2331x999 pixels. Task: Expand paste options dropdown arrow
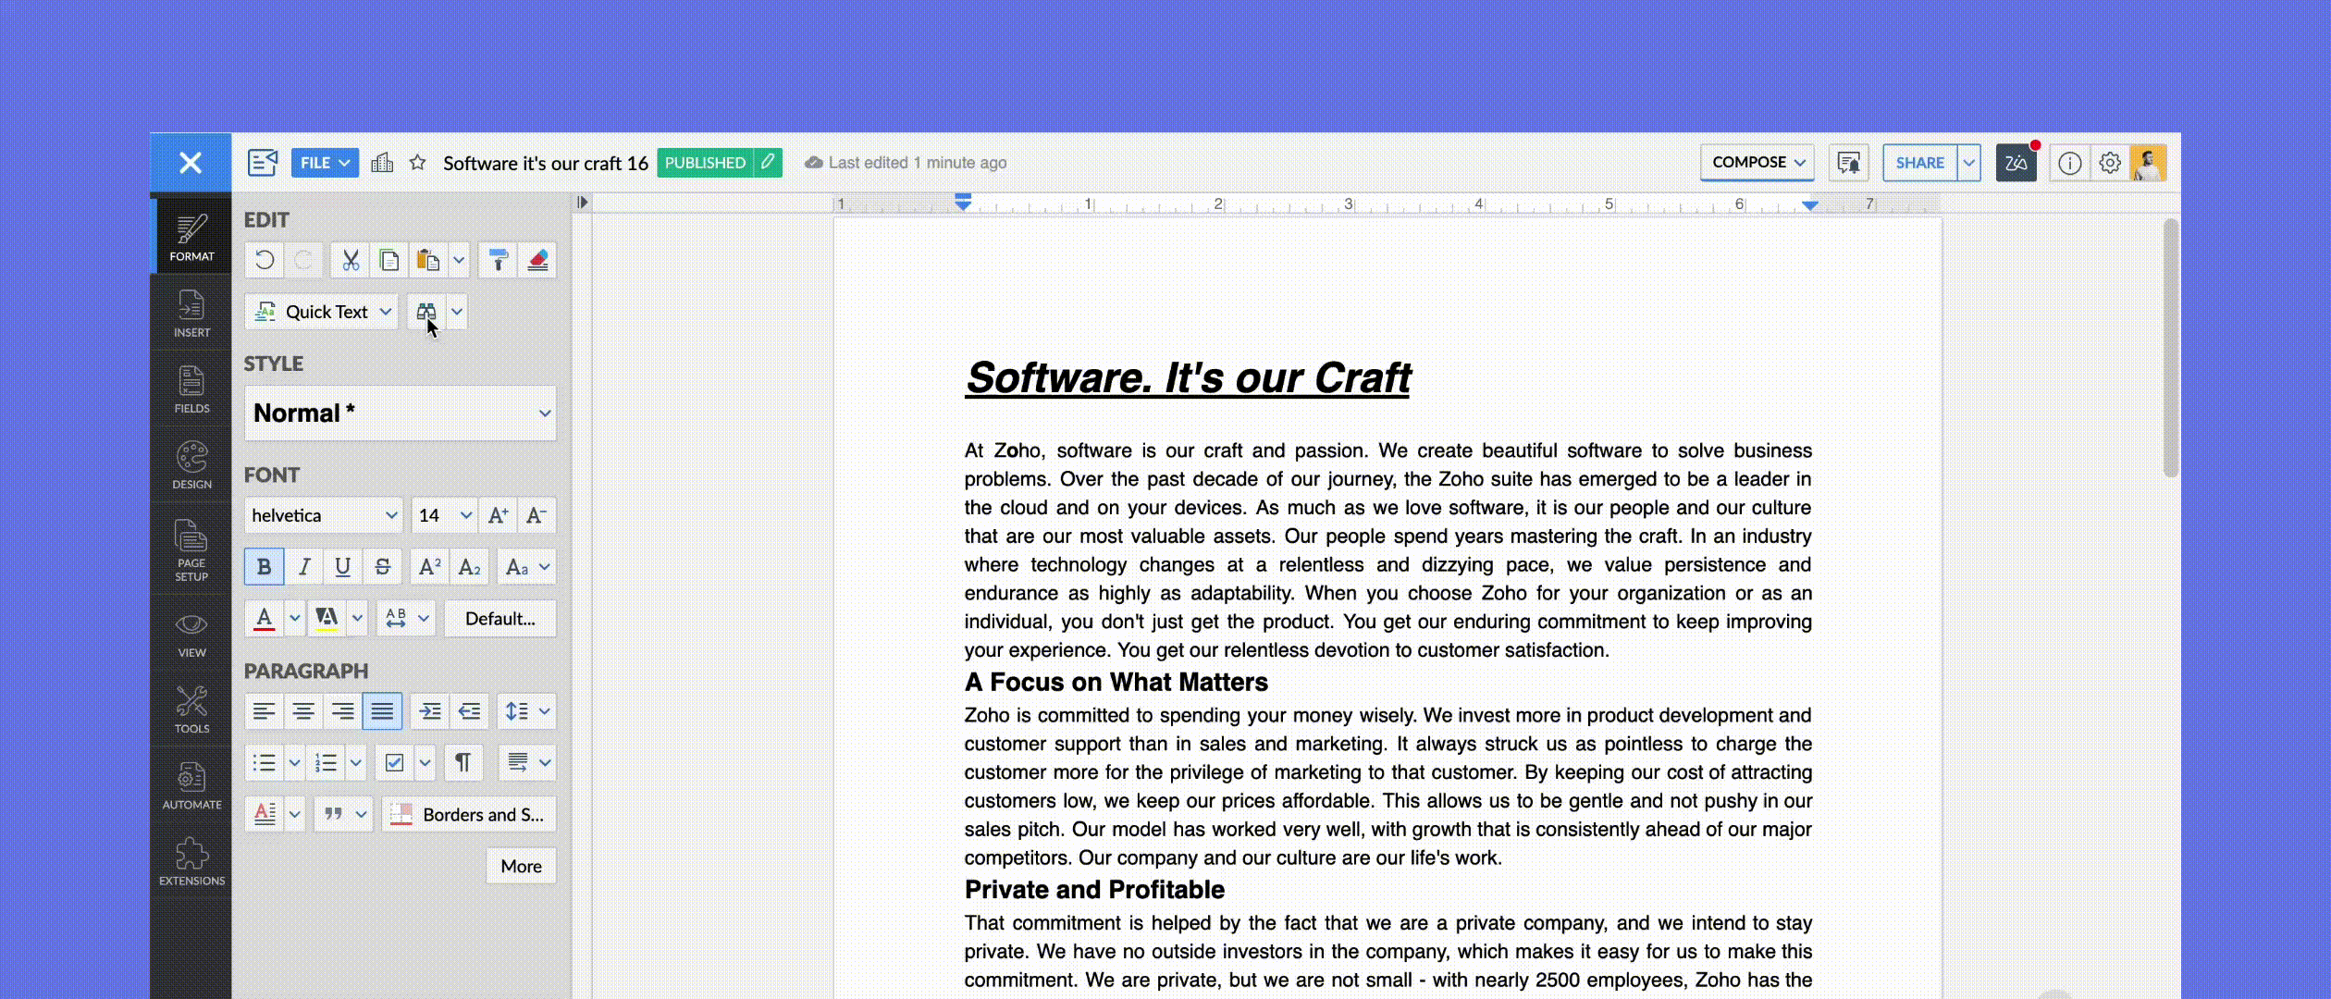tap(459, 260)
